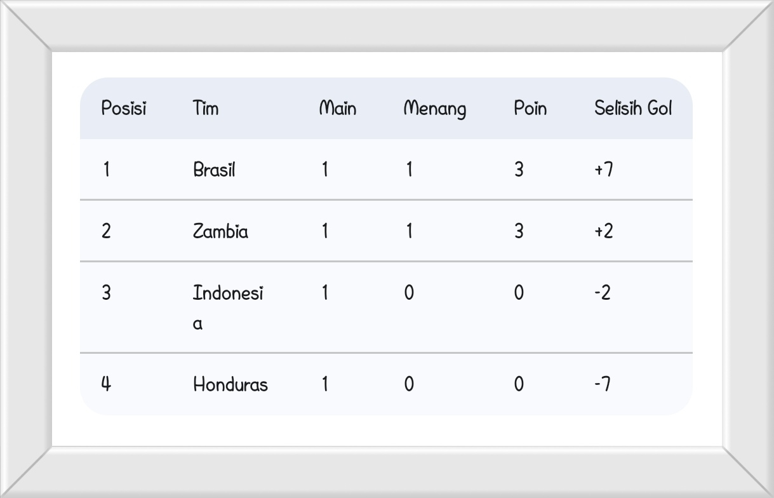Select the Zambia team name
Image resolution: width=774 pixels, height=498 pixels.
tap(220, 231)
